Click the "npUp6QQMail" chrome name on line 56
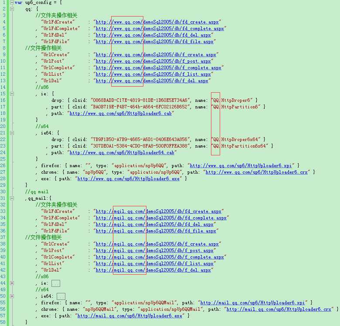This screenshot has width=340, height=326. tap(100, 309)
